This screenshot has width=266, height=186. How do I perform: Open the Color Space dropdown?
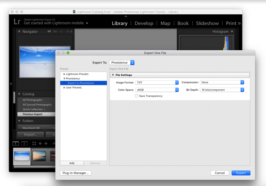(157, 90)
